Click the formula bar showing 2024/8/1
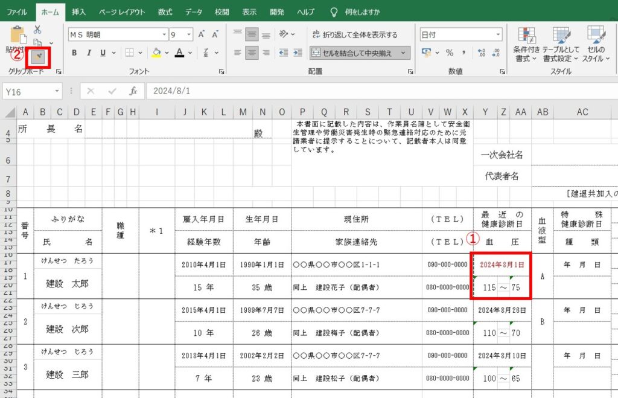The image size is (618, 398). [381, 91]
